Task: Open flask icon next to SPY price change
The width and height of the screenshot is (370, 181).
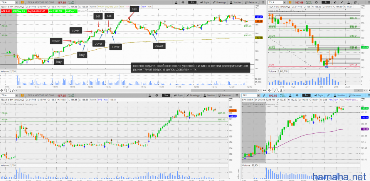Action: pyautogui.click(x=290, y=96)
